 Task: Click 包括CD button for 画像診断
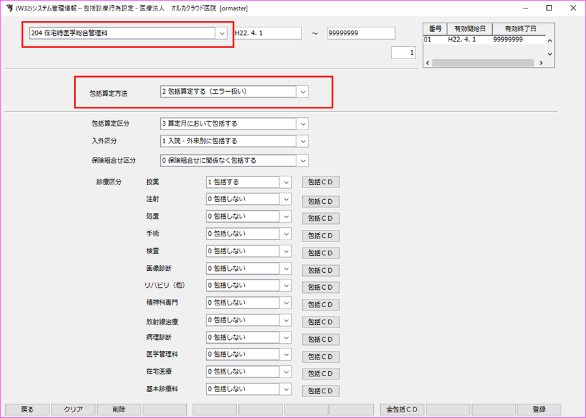(x=320, y=270)
